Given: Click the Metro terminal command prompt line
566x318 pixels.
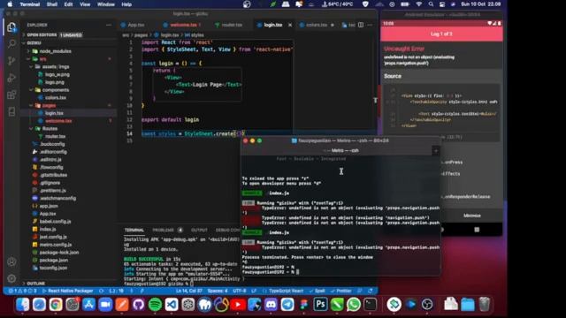Looking at the screenshot, I should click(x=271, y=272).
